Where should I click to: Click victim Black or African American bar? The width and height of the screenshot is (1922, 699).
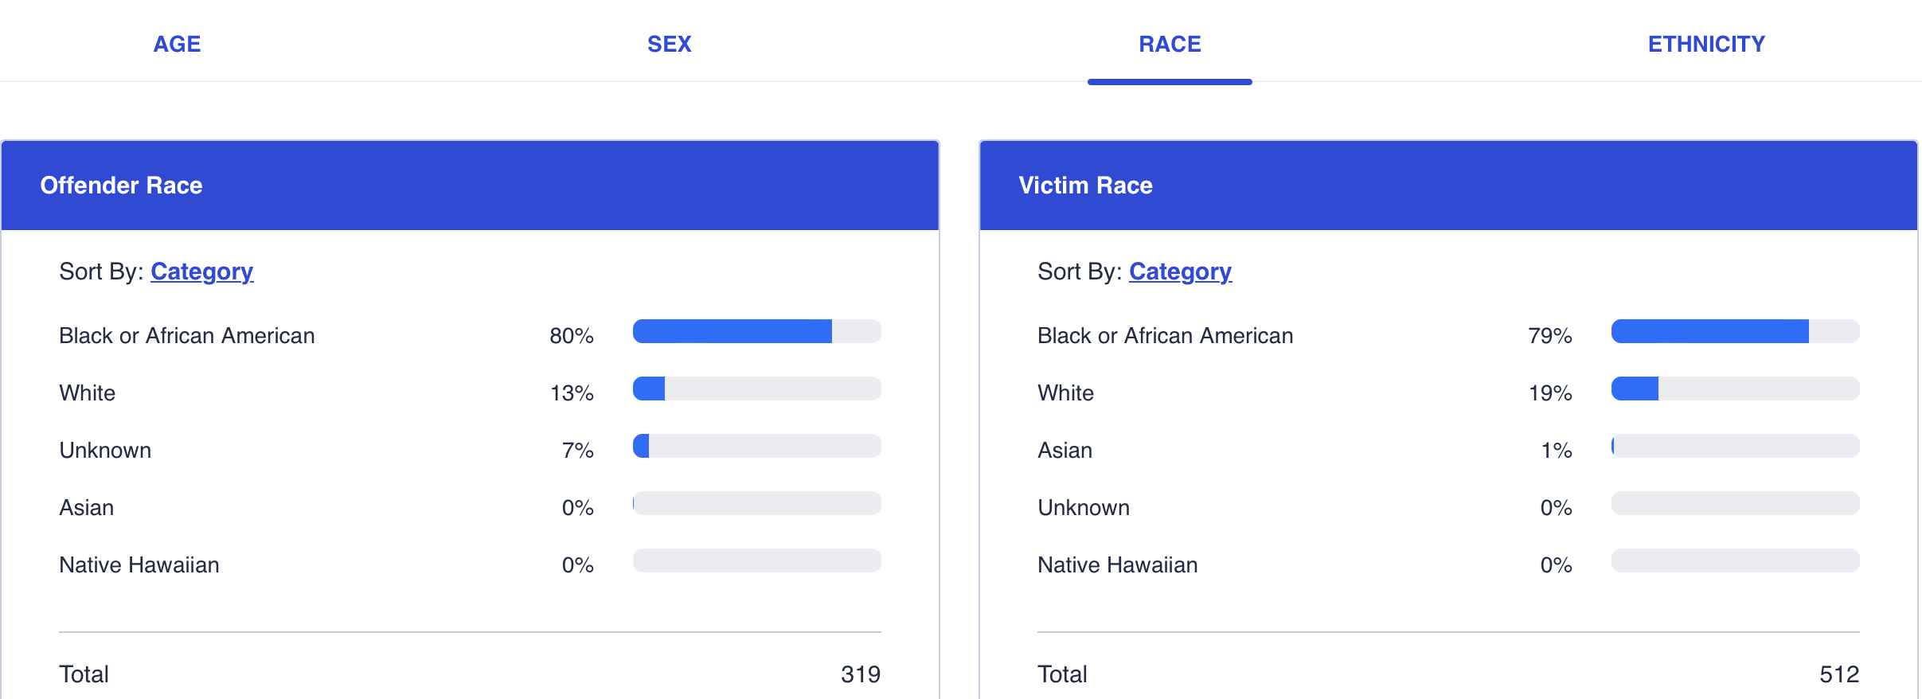point(1735,331)
